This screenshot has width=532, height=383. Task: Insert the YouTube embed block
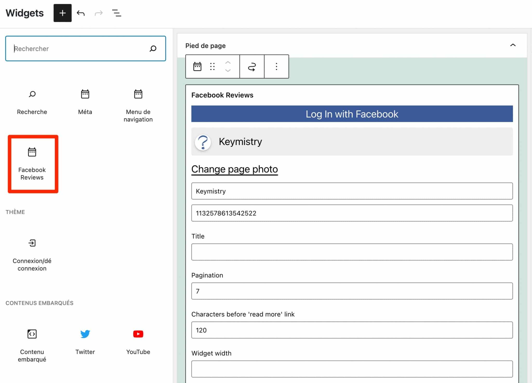[x=138, y=342]
